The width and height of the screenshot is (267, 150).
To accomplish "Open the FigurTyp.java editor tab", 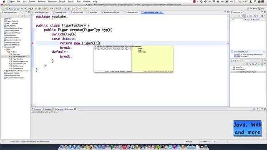I will [x=78, y=12].
